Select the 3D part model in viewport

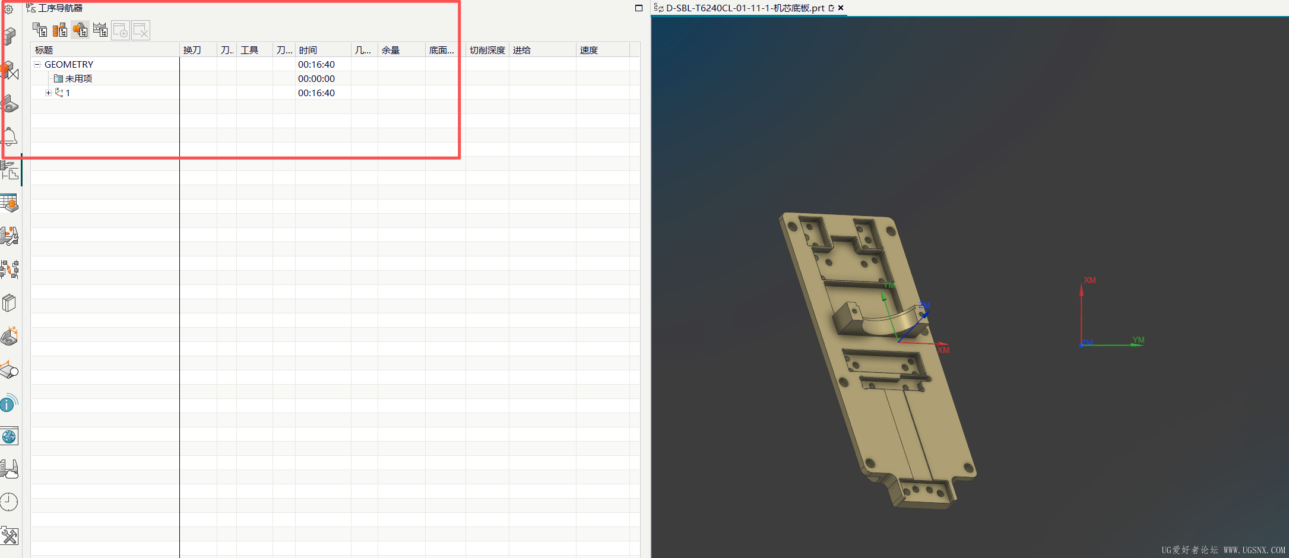pos(878,361)
